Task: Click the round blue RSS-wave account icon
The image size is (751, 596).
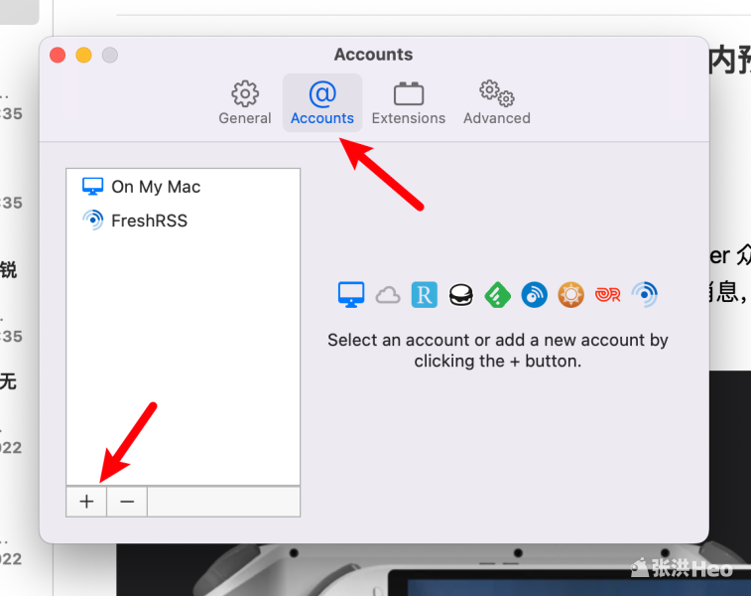Action: click(x=534, y=294)
